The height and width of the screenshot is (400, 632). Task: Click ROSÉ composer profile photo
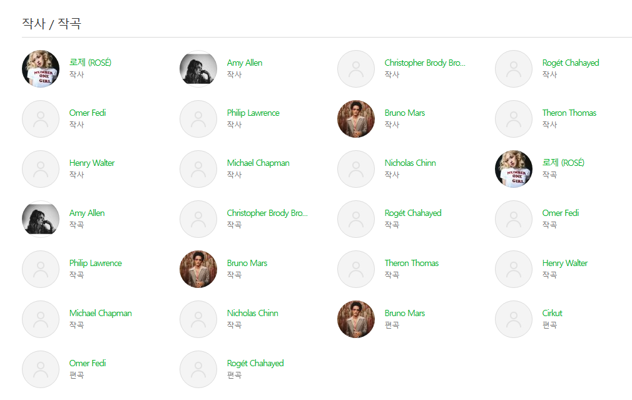tap(514, 169)
